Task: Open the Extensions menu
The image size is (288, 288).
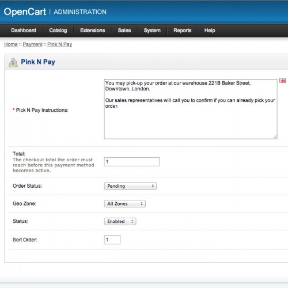Action: tap(93, 31)
